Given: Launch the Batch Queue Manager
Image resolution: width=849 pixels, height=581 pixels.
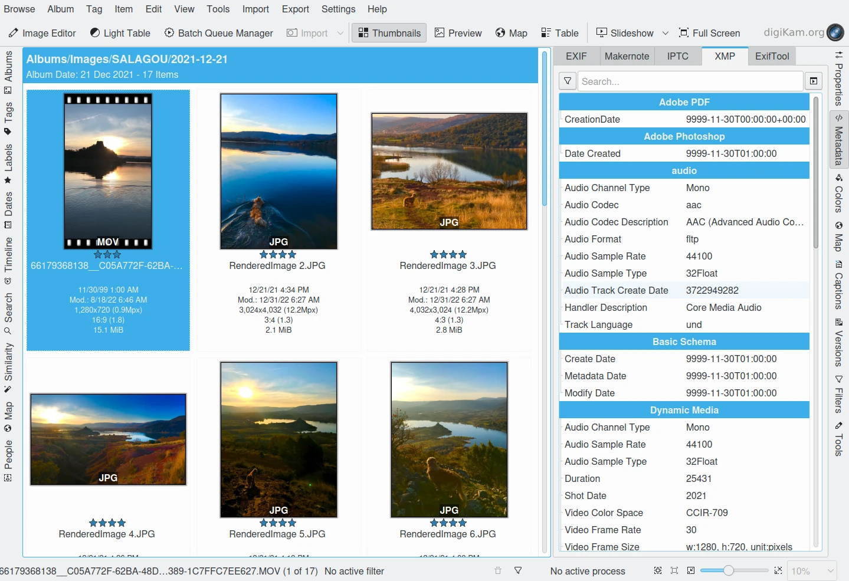Looking at the screenshot, I should click(x=218, y=33).
